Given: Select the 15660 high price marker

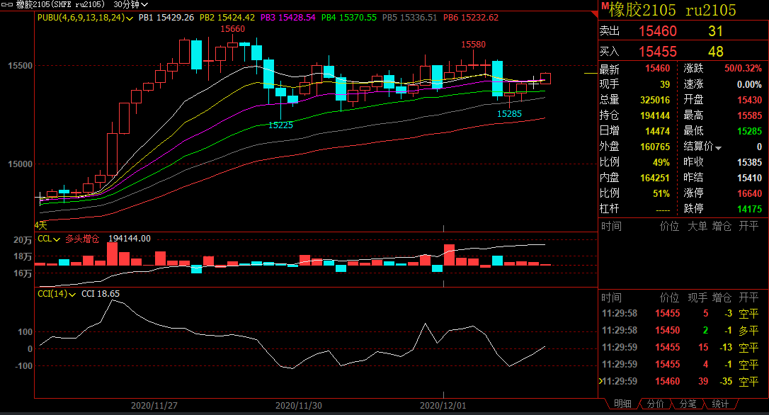Looking at the screenshot, I should click(x=232, y=29).
